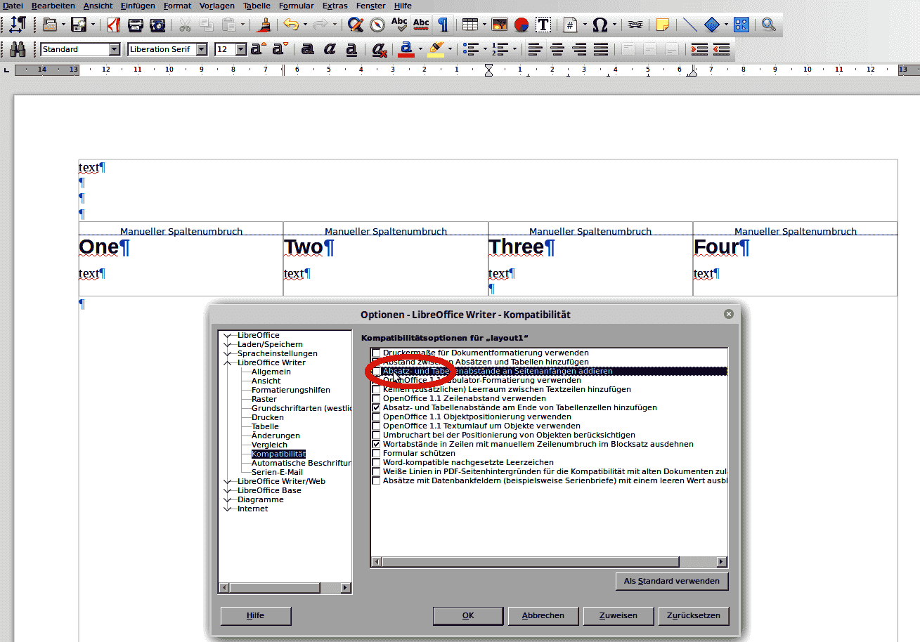Click the Insert Table icon
Viewport: 920px width, 642px height.
tap(469, 25)
